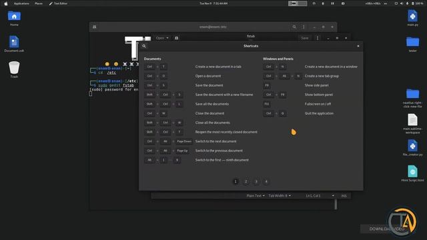The height and width of the screenshot is (240, 427).
Task: Close the Shortcuts dialog
Action: pyautogui.click(x=358, y=46)
